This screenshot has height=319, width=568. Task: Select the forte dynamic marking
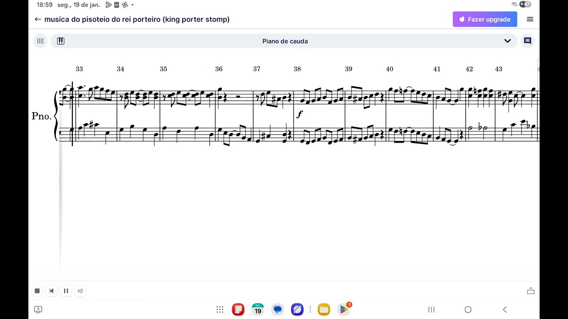(x=300, y=114)
